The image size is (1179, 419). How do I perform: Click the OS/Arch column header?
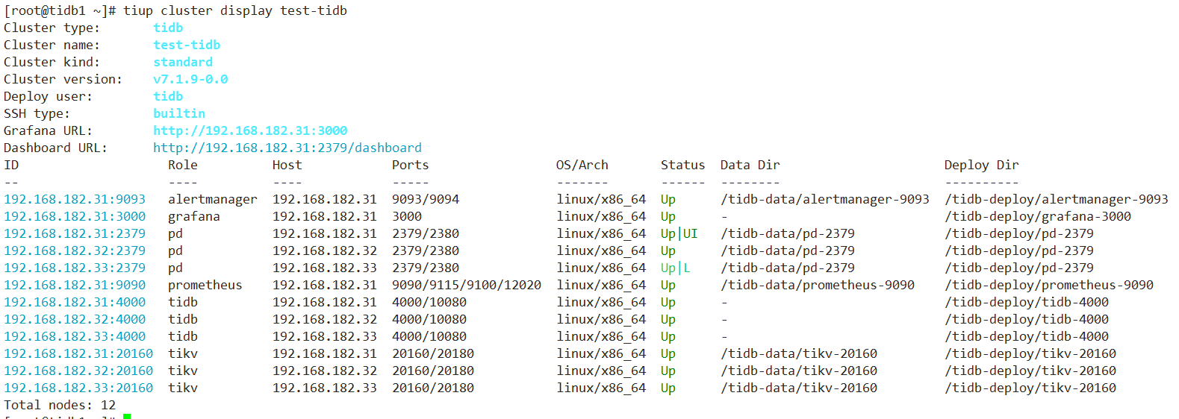coord(582,166)
